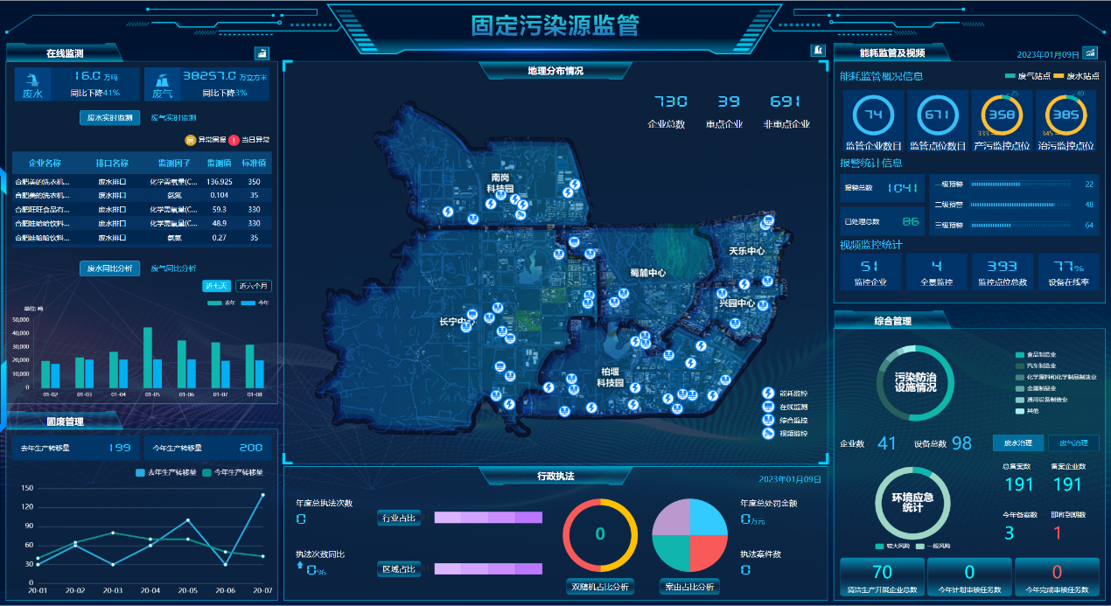Toggle the 废水站点 legend entry
Image resolution: width=1111 pixels, height=606 pixels.
pyautogui.click(x=1075, y=76)
